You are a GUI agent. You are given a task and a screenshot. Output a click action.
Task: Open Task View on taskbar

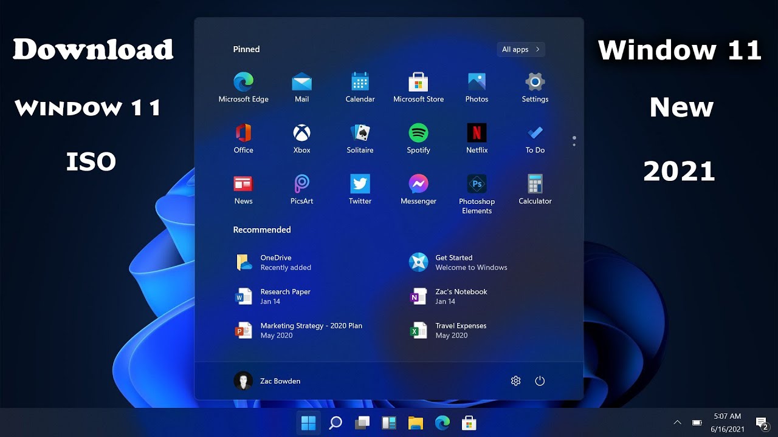362,422
